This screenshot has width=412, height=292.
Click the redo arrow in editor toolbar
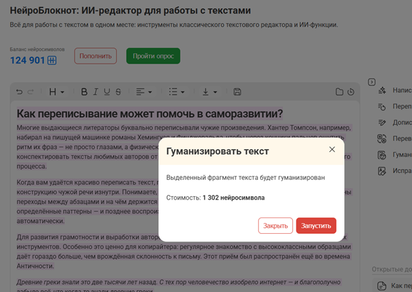[x=31, y=92]
